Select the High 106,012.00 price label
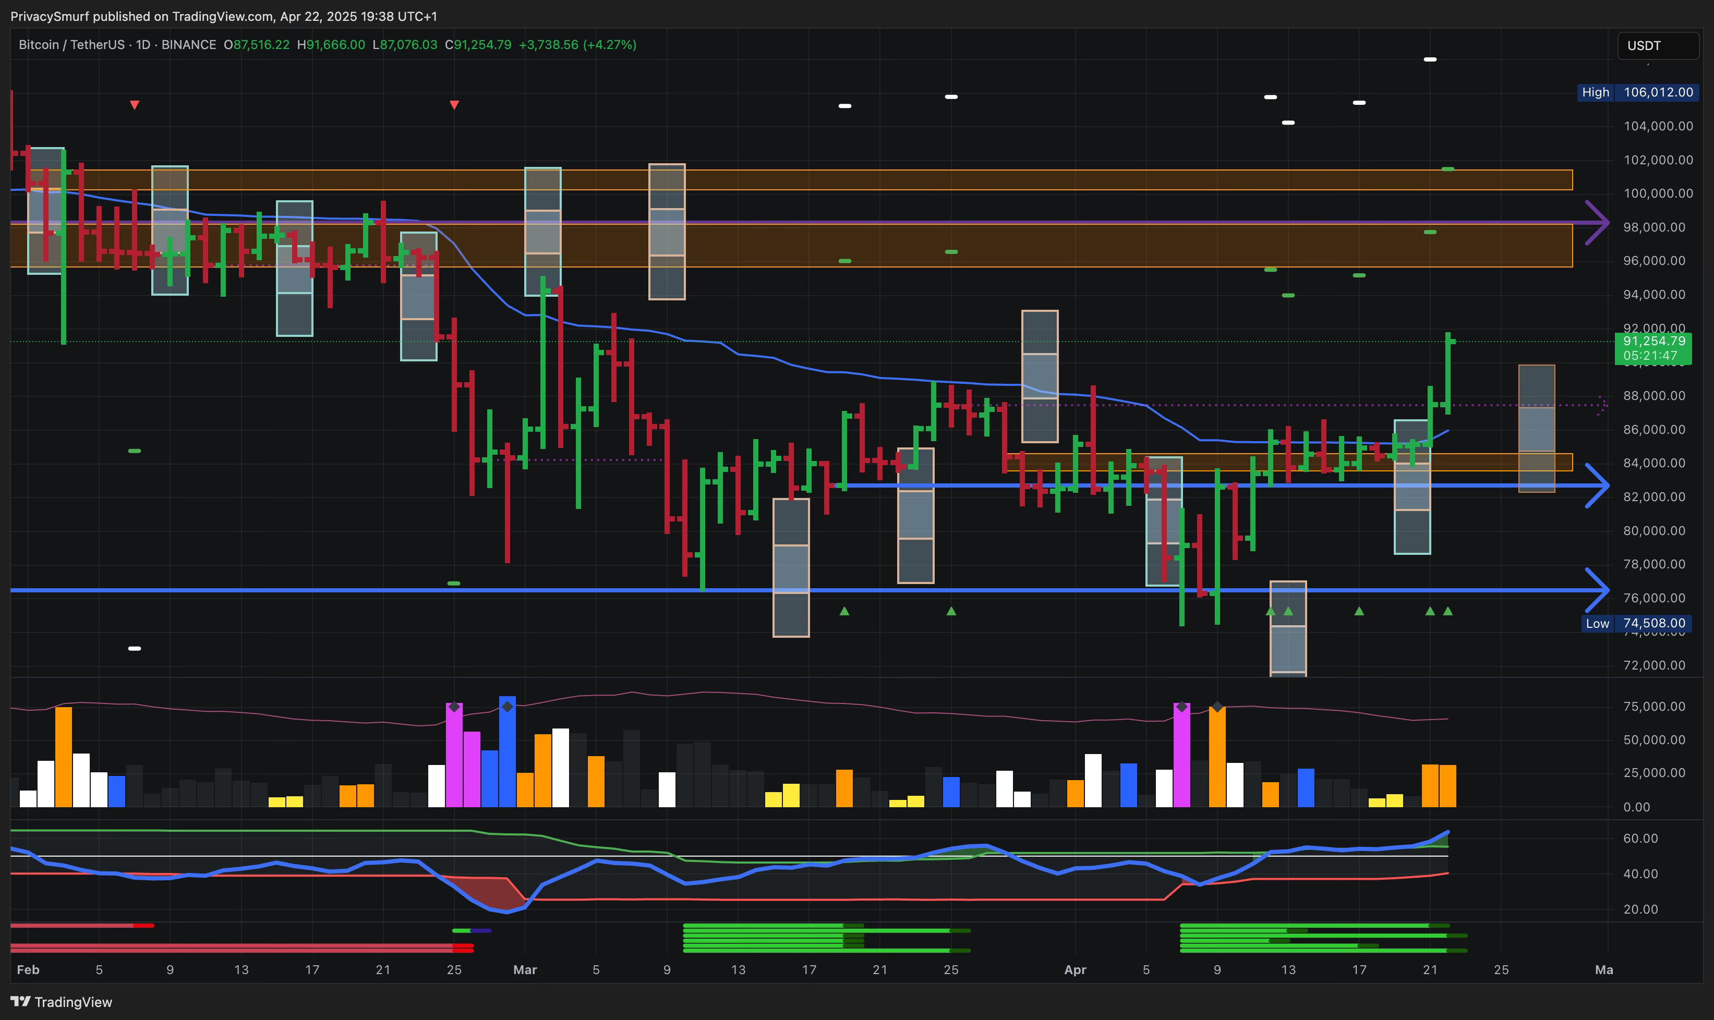Viewport: 1714px width, 1020px height. click(1638, 92)
